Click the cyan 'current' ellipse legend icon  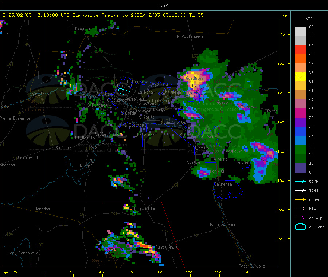click(300, 227)
